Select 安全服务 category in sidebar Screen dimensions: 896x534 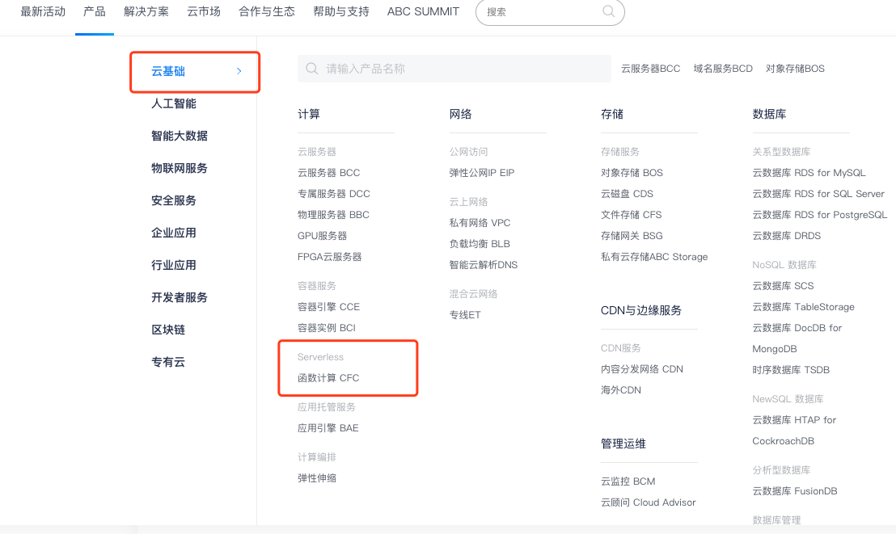(x=173, y=200)
